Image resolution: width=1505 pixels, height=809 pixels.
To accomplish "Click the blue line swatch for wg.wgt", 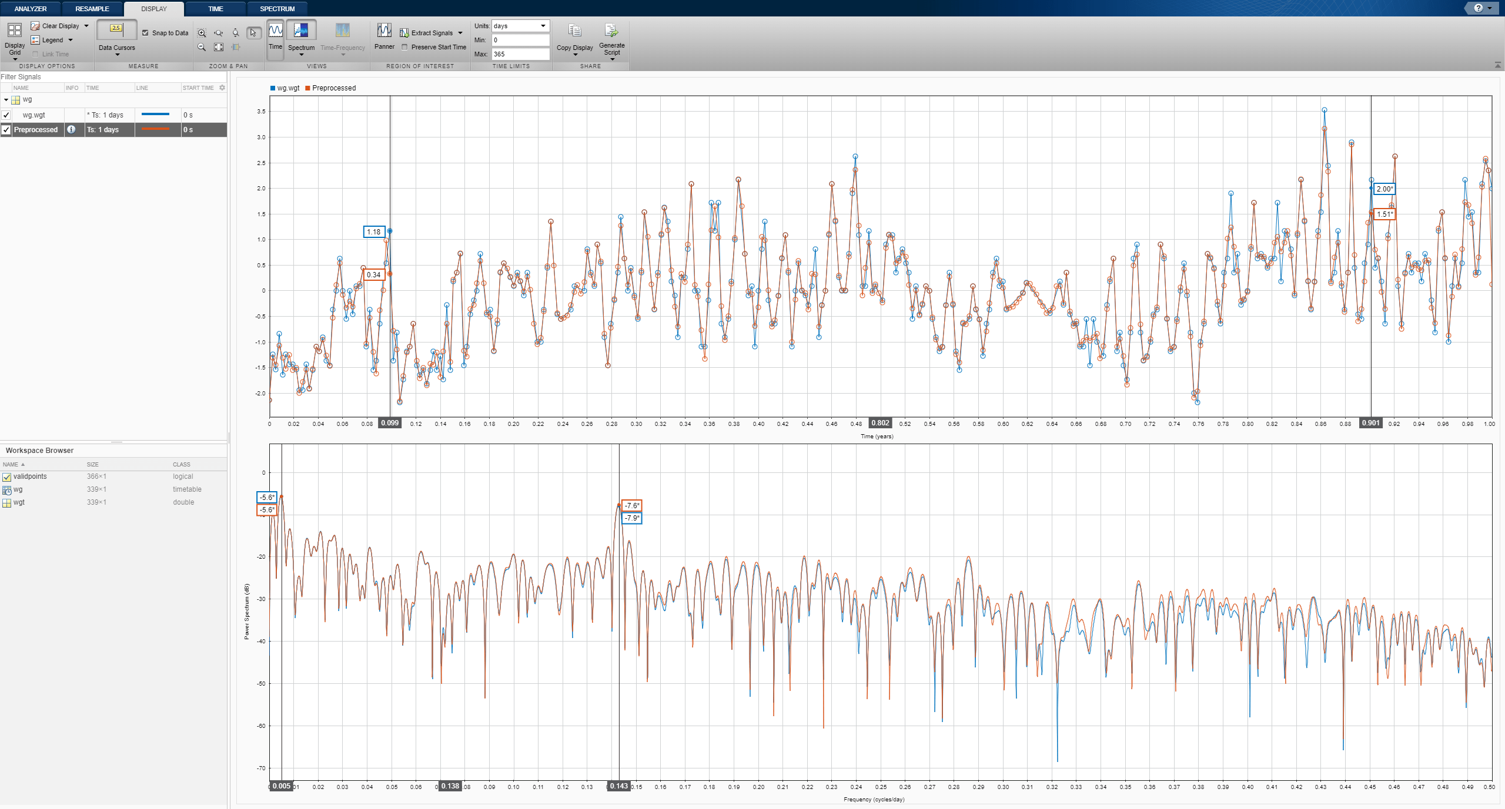I will [x=156, y=115].
